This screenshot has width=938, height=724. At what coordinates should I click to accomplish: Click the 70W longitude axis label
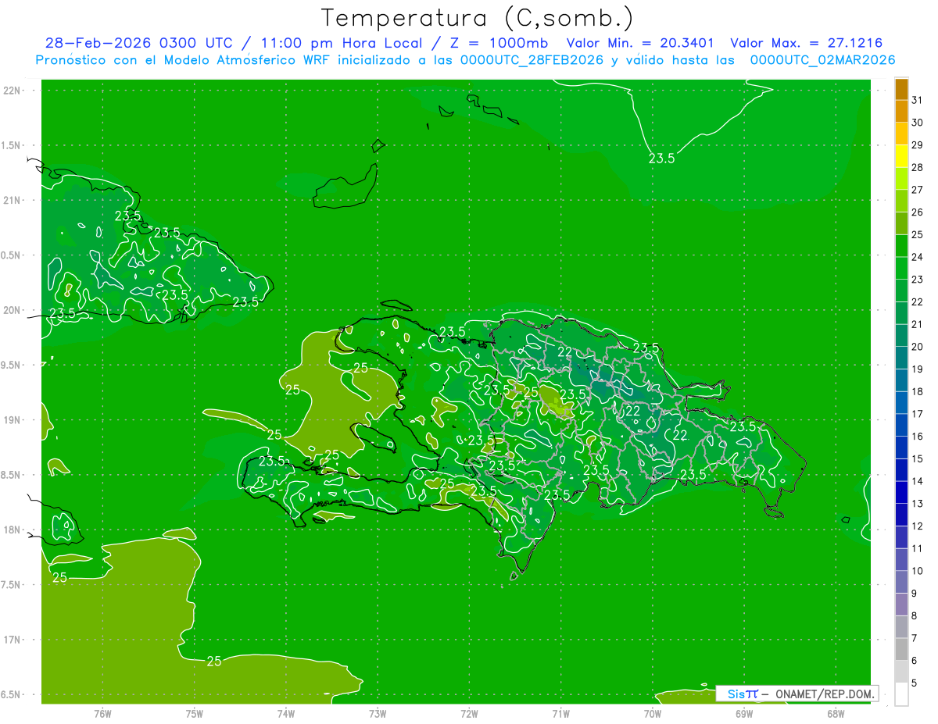click(652, 713)
